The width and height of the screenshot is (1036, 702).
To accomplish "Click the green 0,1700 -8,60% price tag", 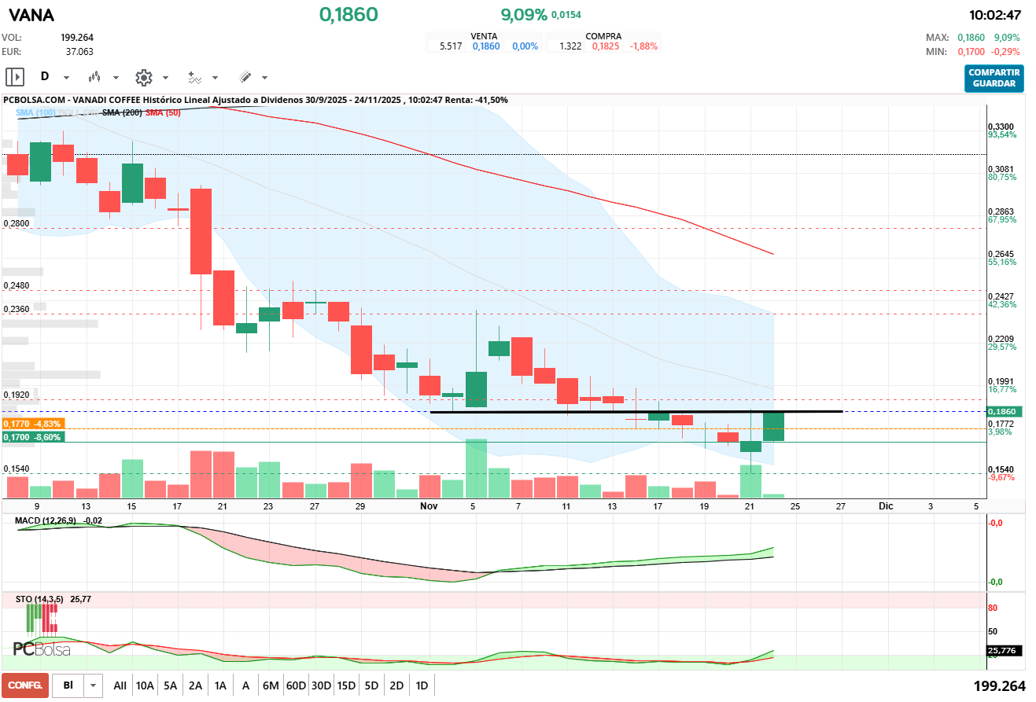I will (32, 437).
